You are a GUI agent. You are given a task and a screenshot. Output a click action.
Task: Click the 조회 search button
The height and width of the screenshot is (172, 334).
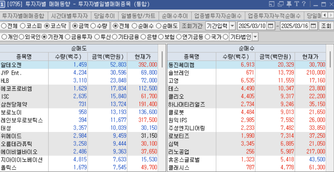tap(326, 26)
